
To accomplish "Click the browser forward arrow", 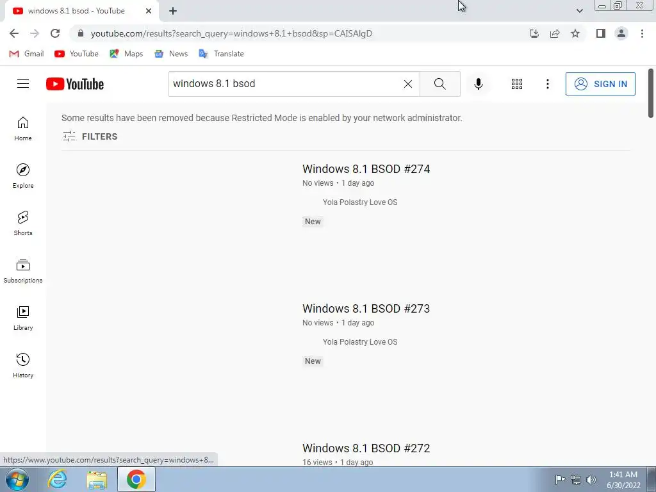I will click(x=35, y=33).
